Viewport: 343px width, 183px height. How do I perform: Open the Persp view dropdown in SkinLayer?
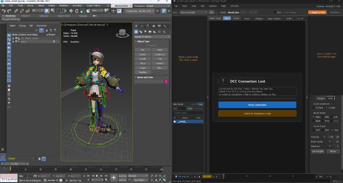(x=247, y=18)
